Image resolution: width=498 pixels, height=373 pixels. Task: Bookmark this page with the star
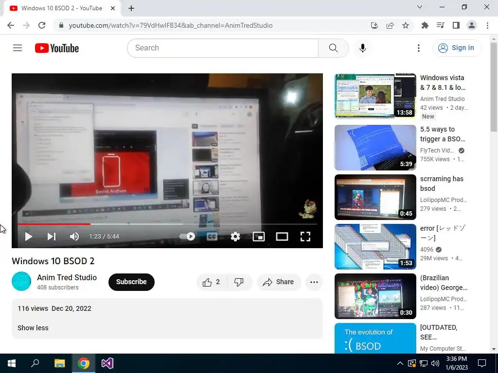[406, 25]
